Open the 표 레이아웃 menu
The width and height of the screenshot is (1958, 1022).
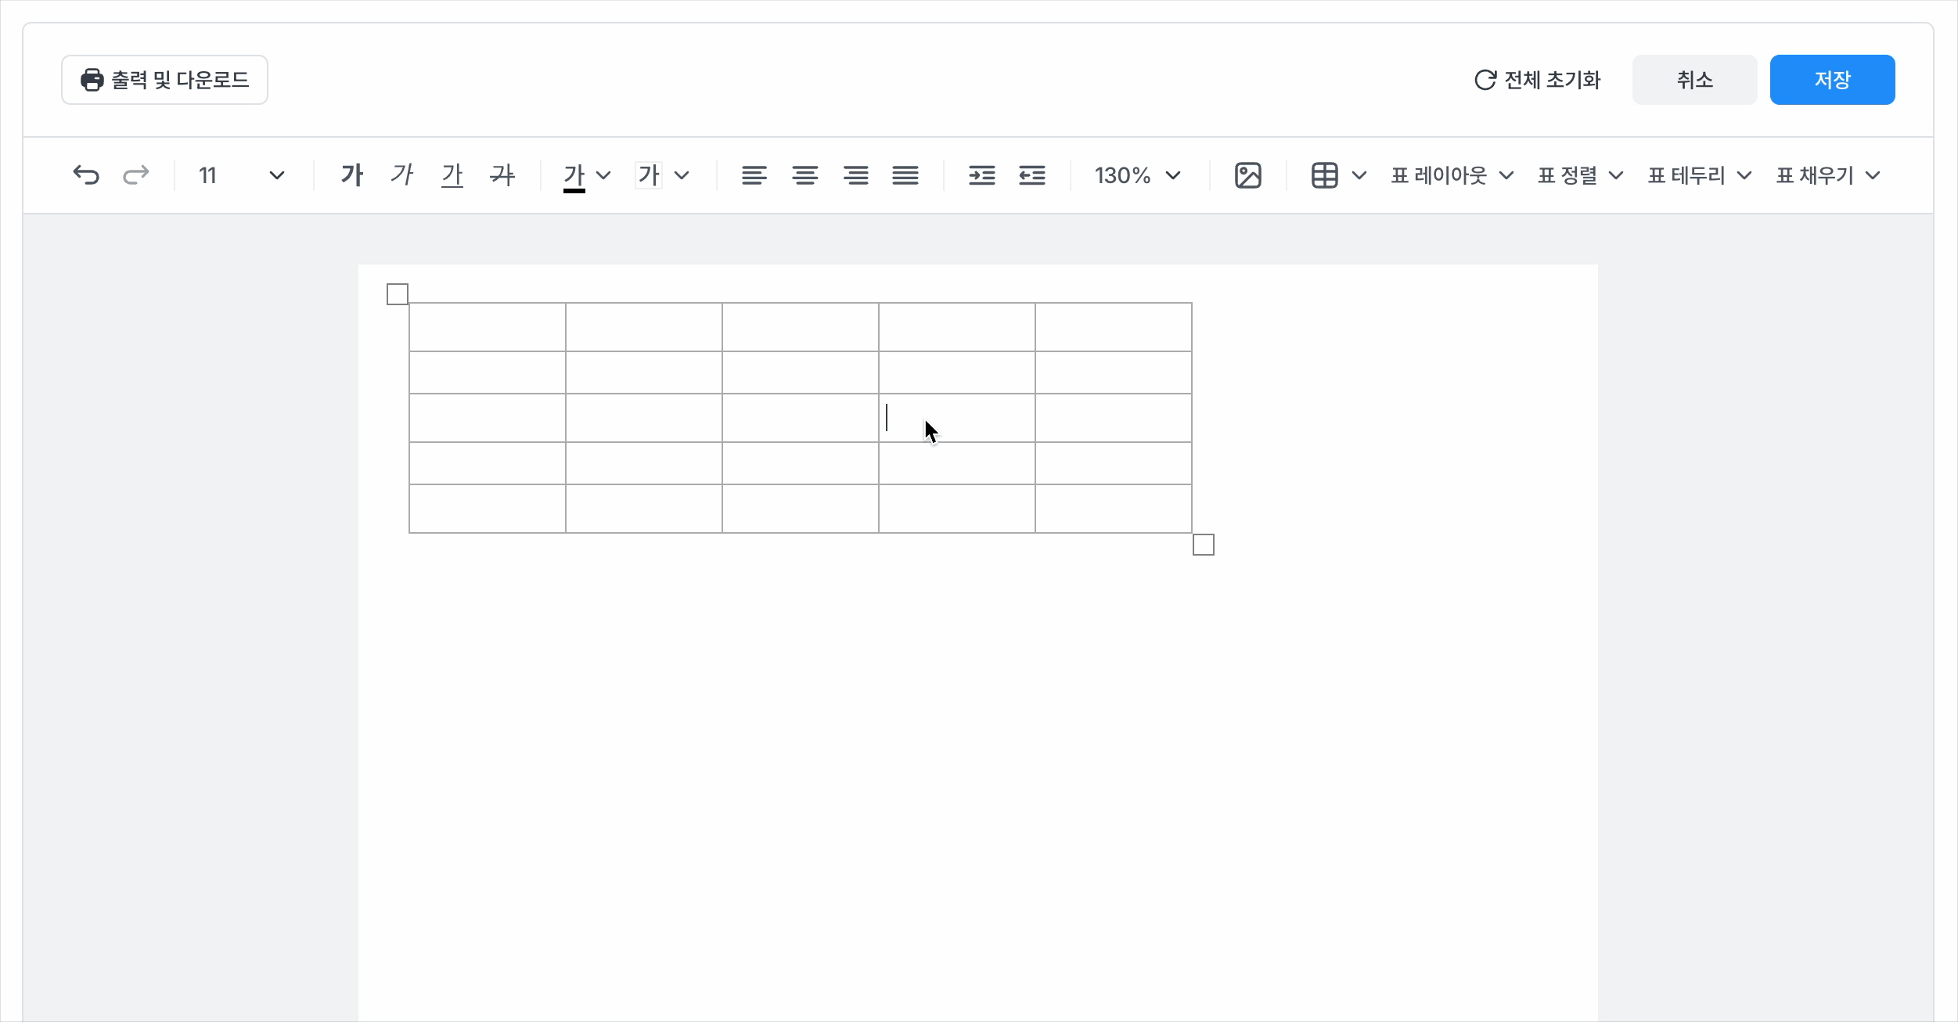point(1452,175)
